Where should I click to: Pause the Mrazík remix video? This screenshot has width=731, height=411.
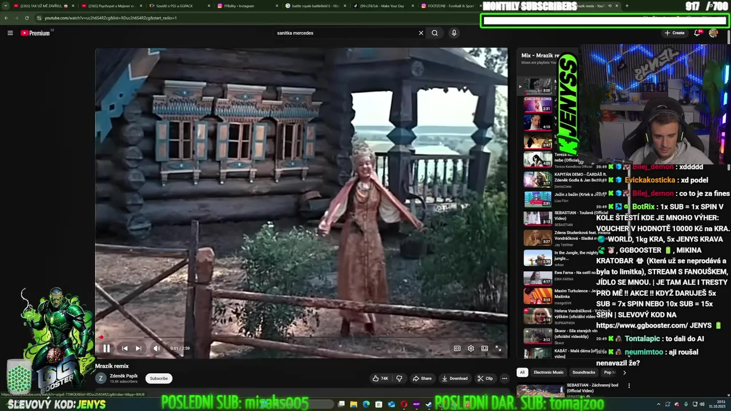tap(106, 348)
